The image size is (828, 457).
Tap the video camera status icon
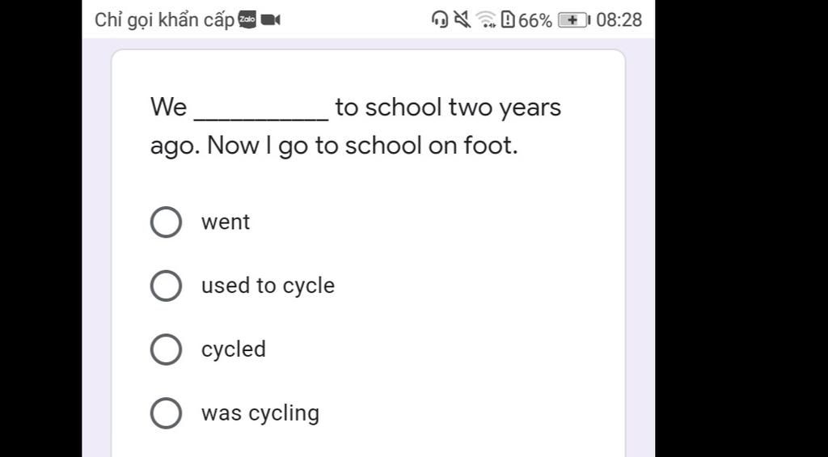270,20
